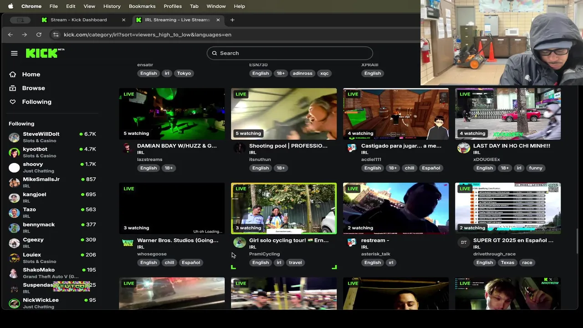The image size is (583, 328).
Task: Click the browser forward arrow
Action: (x=25, y=35)
